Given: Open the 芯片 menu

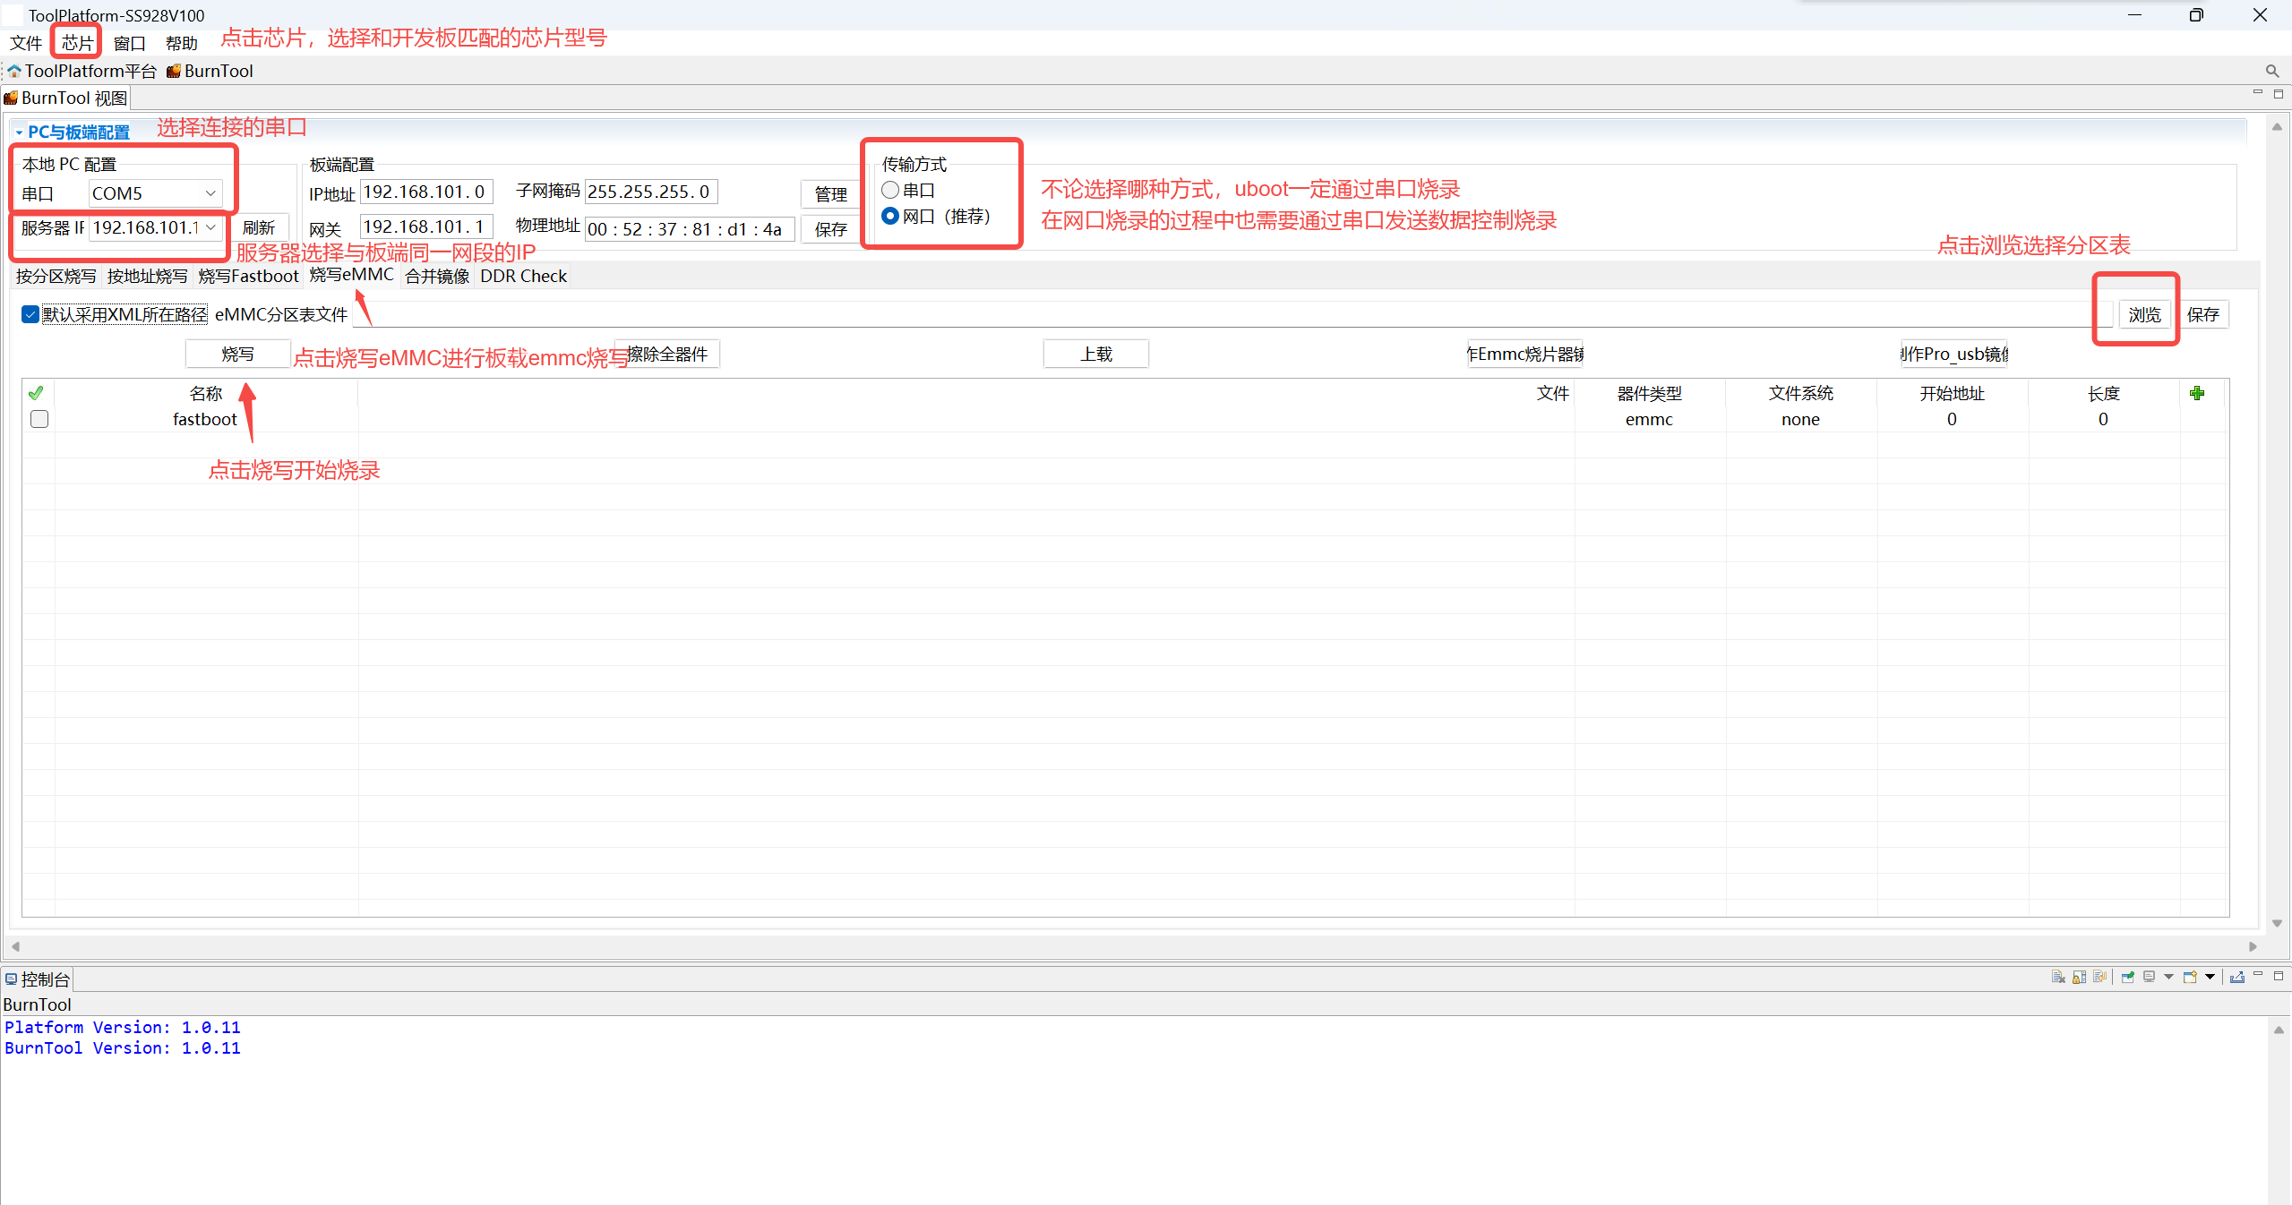Looking at the screenshot, I should [77, 43].
